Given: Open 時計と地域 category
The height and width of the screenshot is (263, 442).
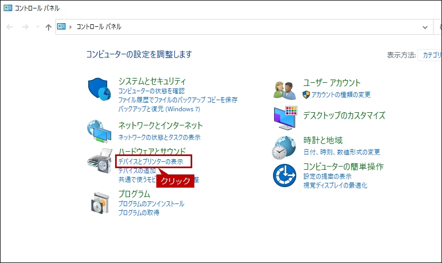Looking at the screenshot, I should pyautogui.click(x=323, y=140).
